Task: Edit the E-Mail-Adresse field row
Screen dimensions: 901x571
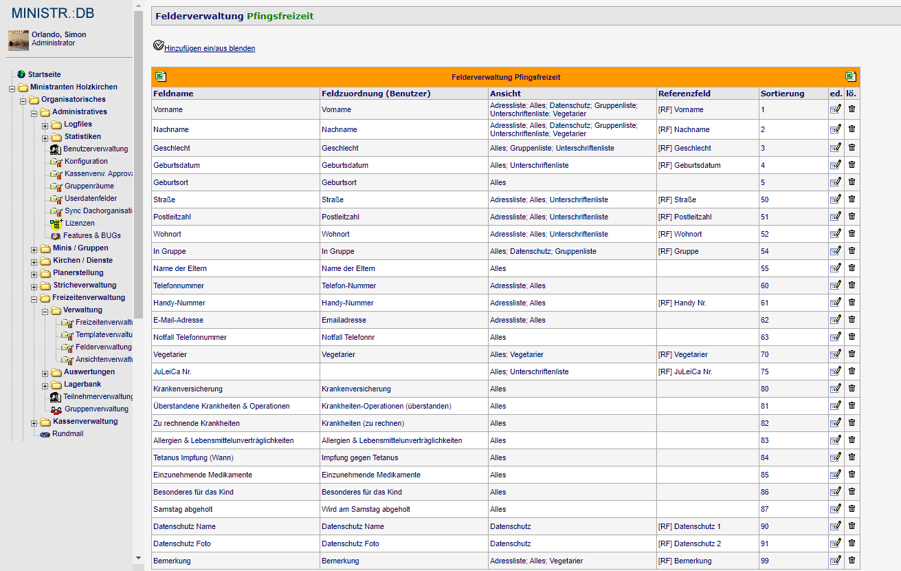Action: coord(836,319)
